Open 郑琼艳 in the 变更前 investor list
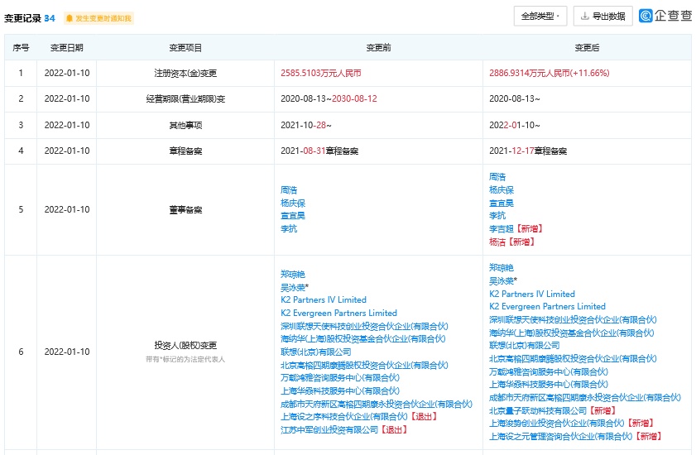696x455 pixels. click(x=293, y=274)
